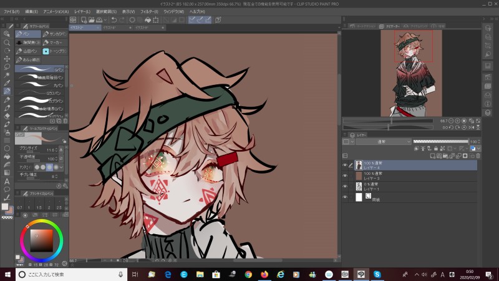The height and width of the screenshot is (281, 499).
Task: Click navigator zoom out minus icon
Action: tap(451, 121)
